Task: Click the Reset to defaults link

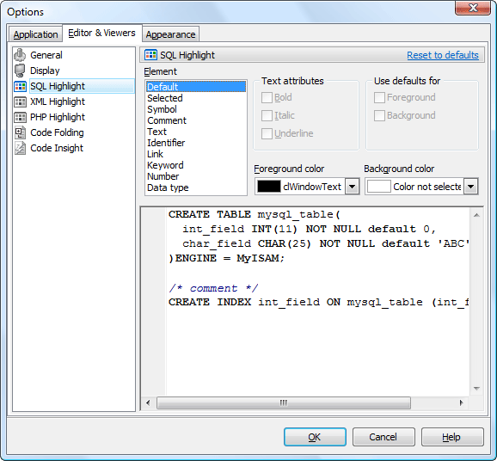Action: (x=443, y=55)
